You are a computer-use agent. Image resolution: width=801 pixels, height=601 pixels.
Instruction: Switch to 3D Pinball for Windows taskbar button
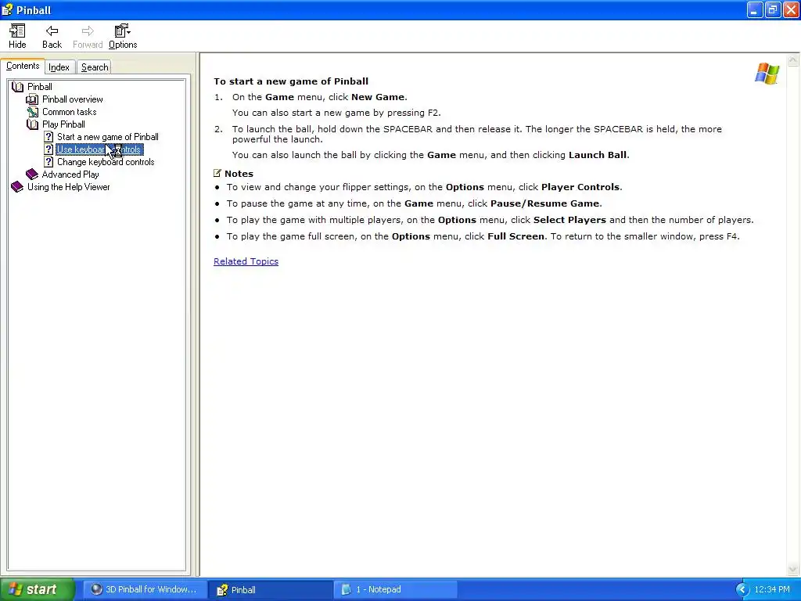[x=145, y=589]
